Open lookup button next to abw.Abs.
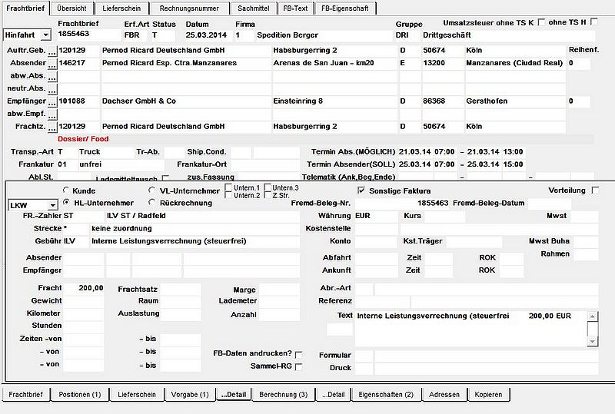The image size is (615, 414). [52, 76]
